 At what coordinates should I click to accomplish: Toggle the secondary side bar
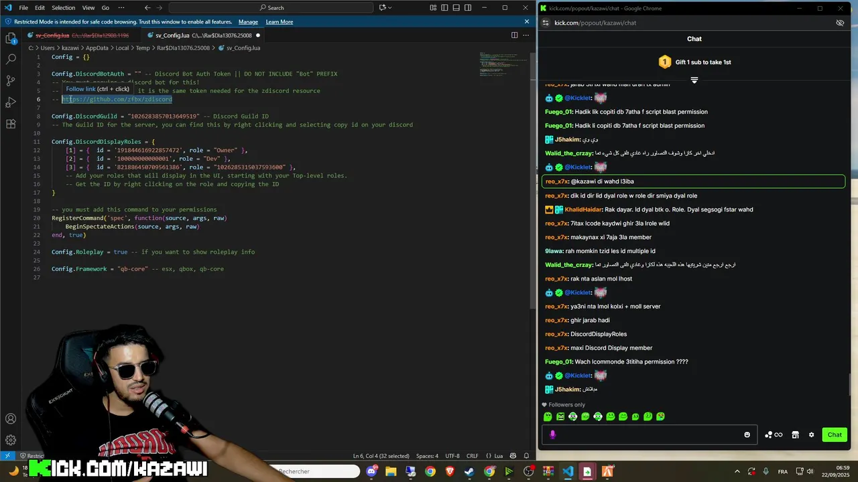coord(469,7)
